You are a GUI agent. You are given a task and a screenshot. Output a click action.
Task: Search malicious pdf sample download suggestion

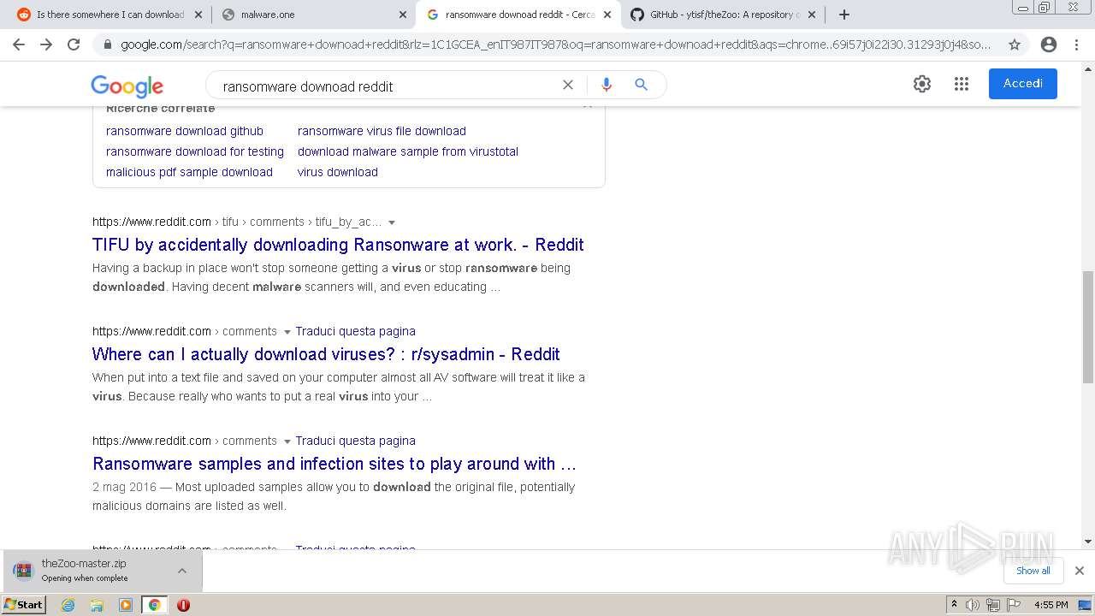(x=189, y=172)
